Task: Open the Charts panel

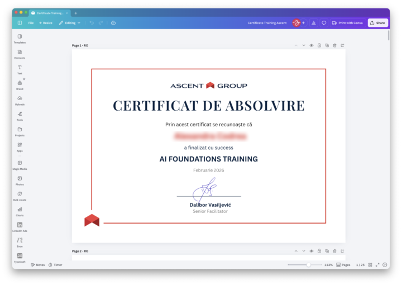Action: click(20, 211)
